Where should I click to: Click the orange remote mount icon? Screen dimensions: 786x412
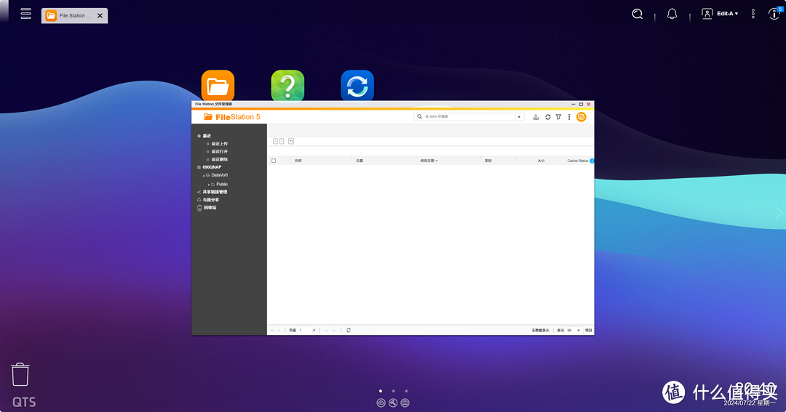coord(581,117)
